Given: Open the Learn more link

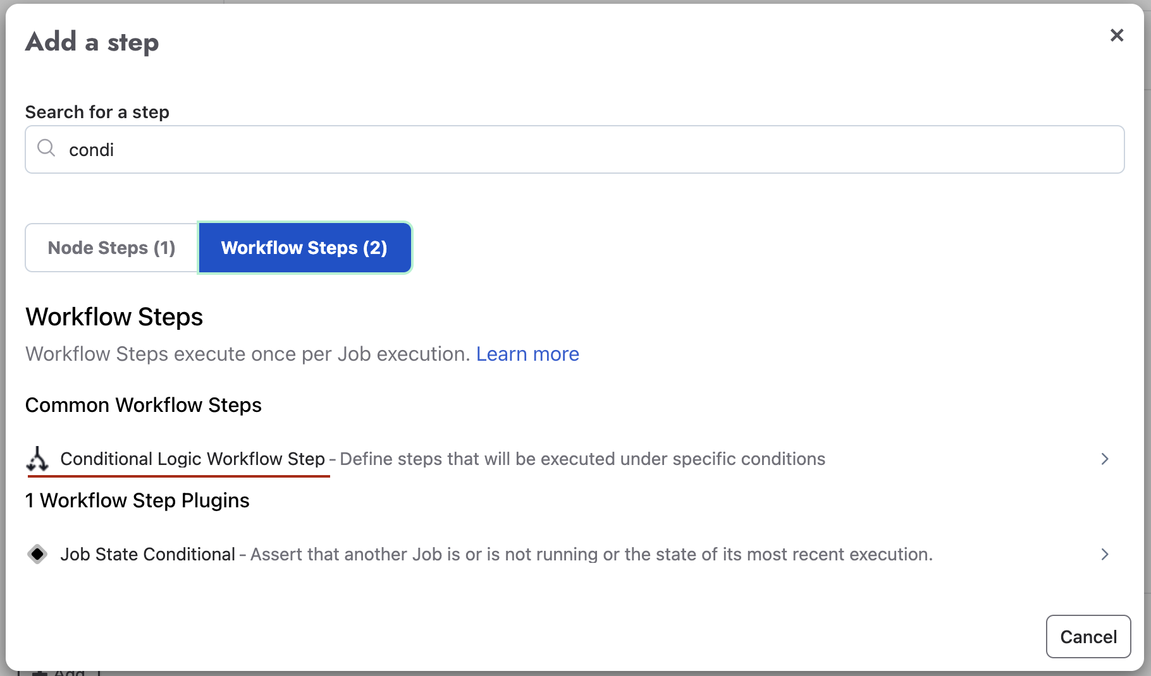Looking at the screenshot, I should (527, 354).
